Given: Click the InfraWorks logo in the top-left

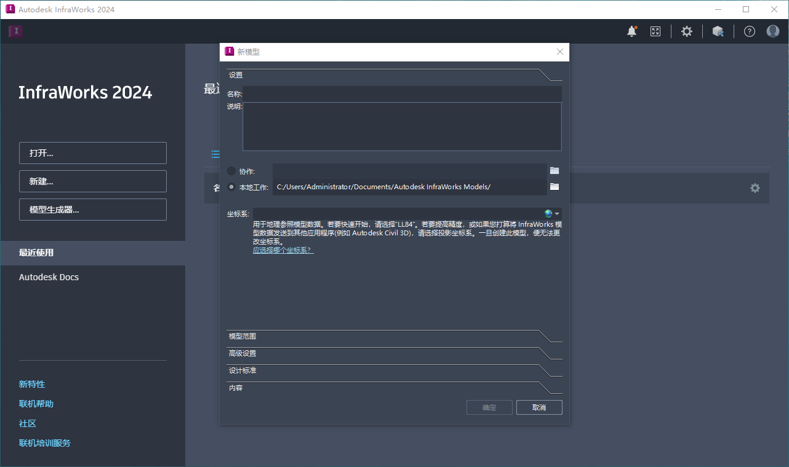Looking at the screenshot, I should pyautogui.click(x=16, y=31).
